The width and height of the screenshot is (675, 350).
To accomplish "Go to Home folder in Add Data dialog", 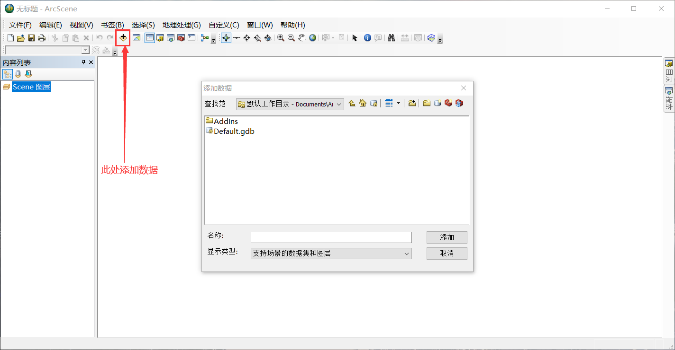I will click(363, 103).
